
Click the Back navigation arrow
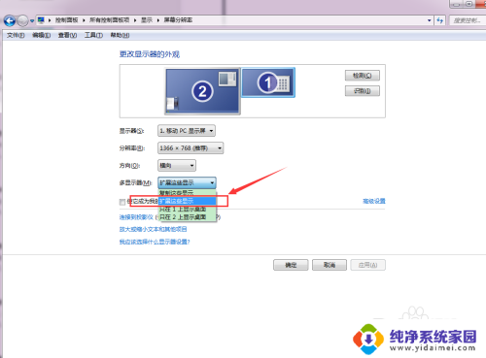10,20
